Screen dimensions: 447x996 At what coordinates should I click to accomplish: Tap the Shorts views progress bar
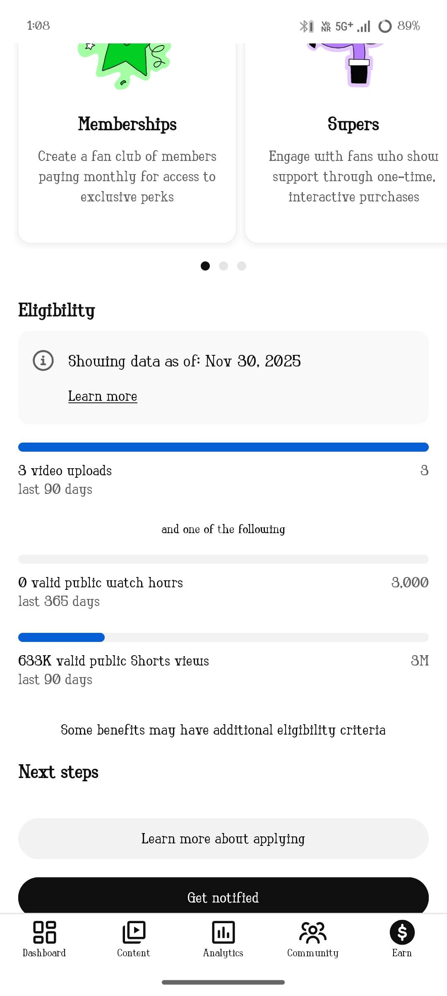pos(223,637)
